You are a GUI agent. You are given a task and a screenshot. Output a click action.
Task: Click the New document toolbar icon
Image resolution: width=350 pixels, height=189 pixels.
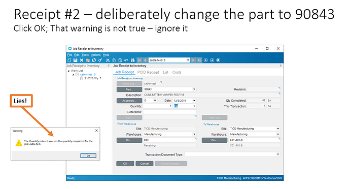click(69, 60)
